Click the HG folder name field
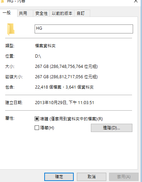Viewport: 142px width, 182px height. pos(84,29)
